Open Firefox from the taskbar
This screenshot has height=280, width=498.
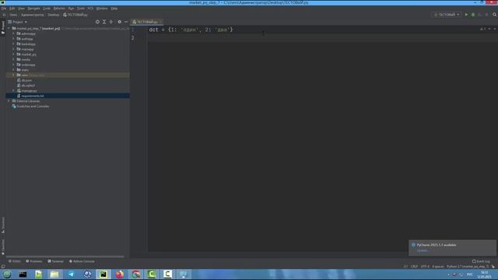(x=119, y=275)
